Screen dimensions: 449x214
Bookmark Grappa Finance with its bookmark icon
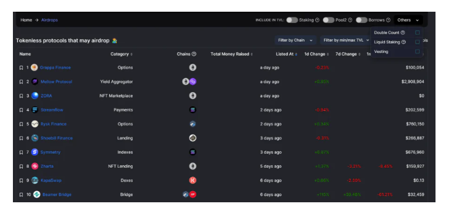(x=21, y=68)
